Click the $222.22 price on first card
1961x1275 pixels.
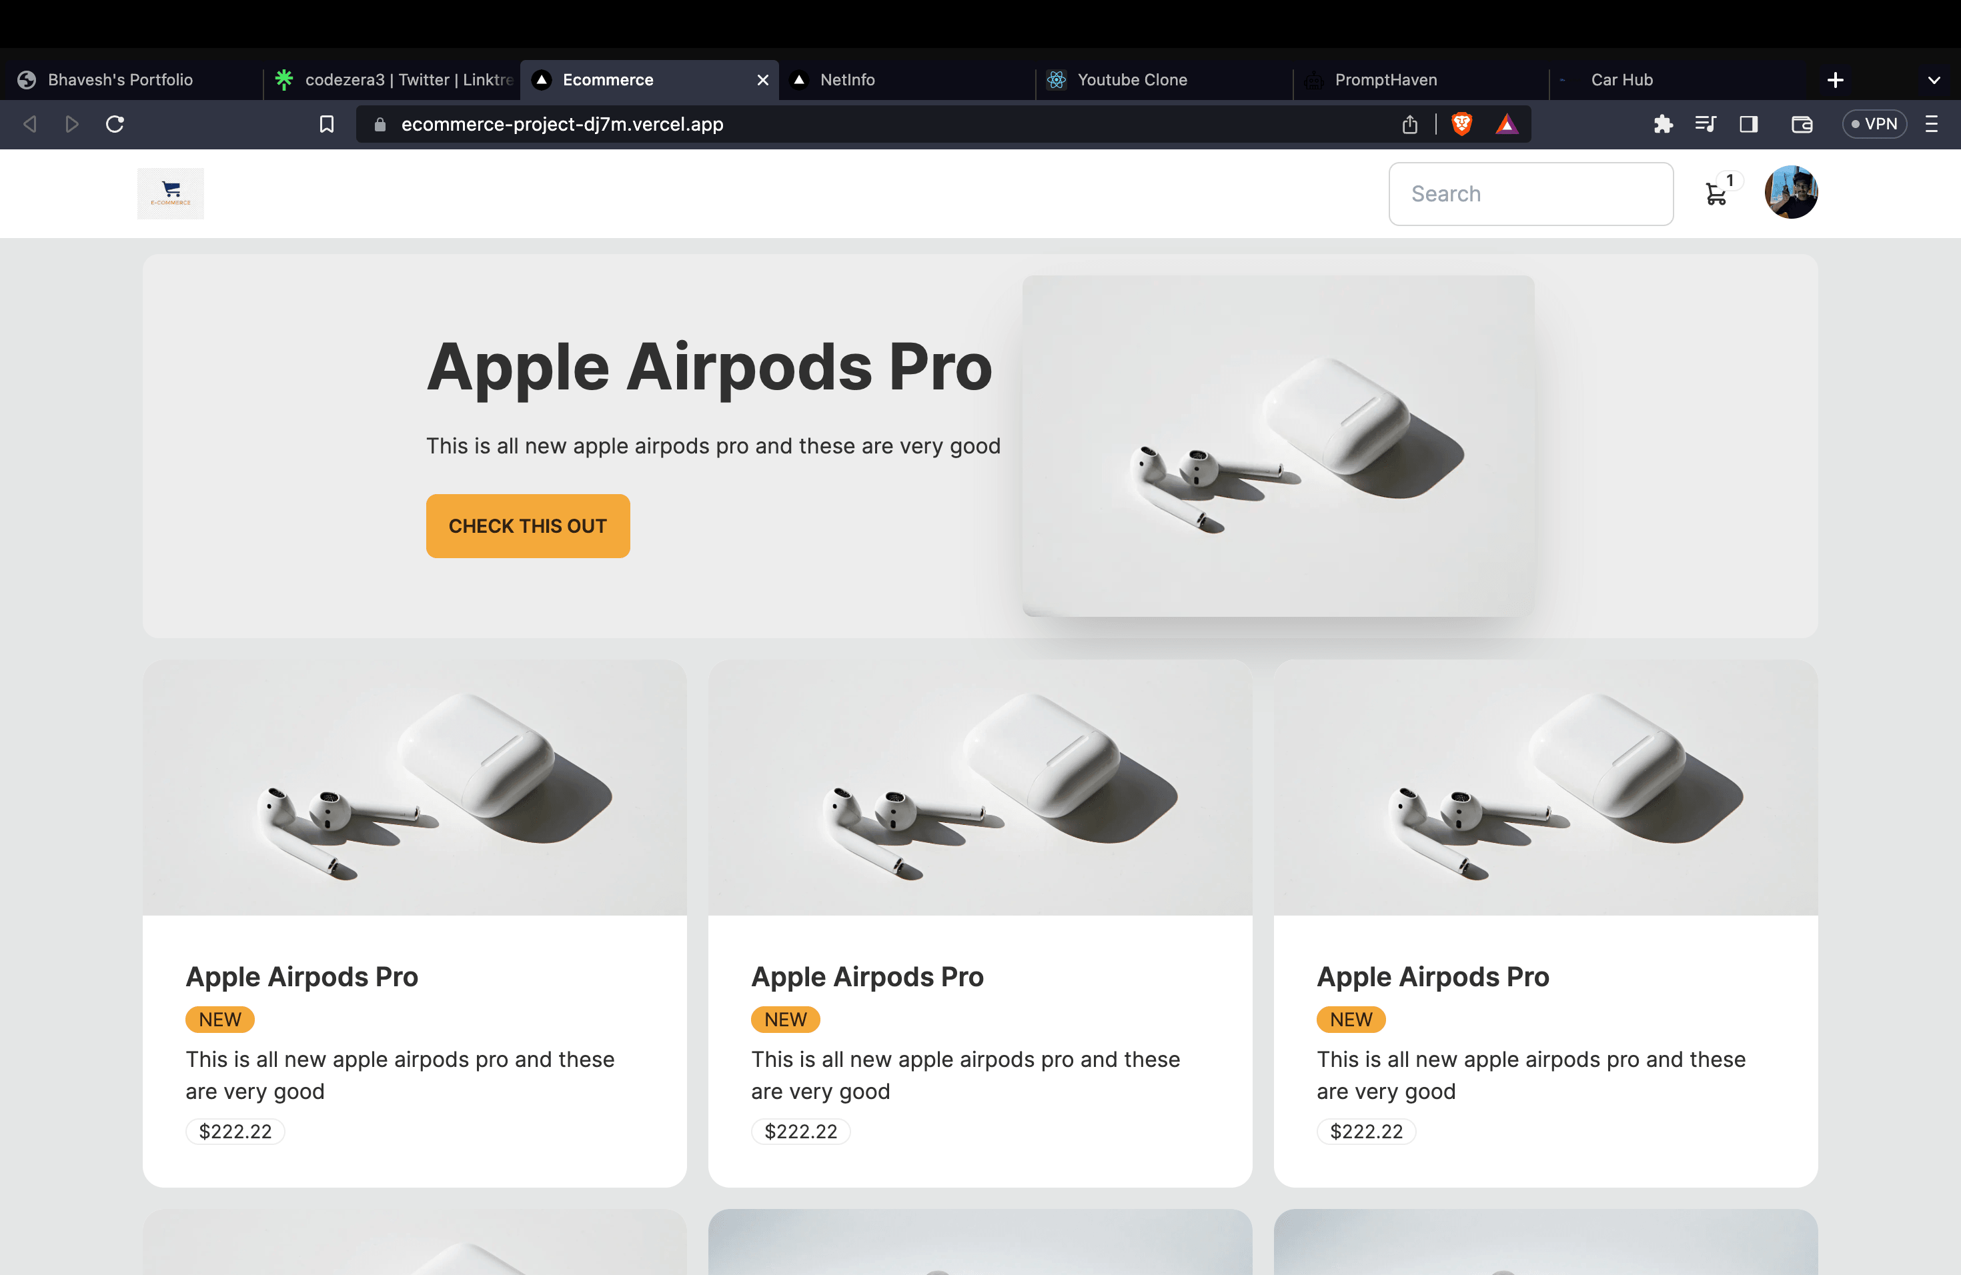235,1132
